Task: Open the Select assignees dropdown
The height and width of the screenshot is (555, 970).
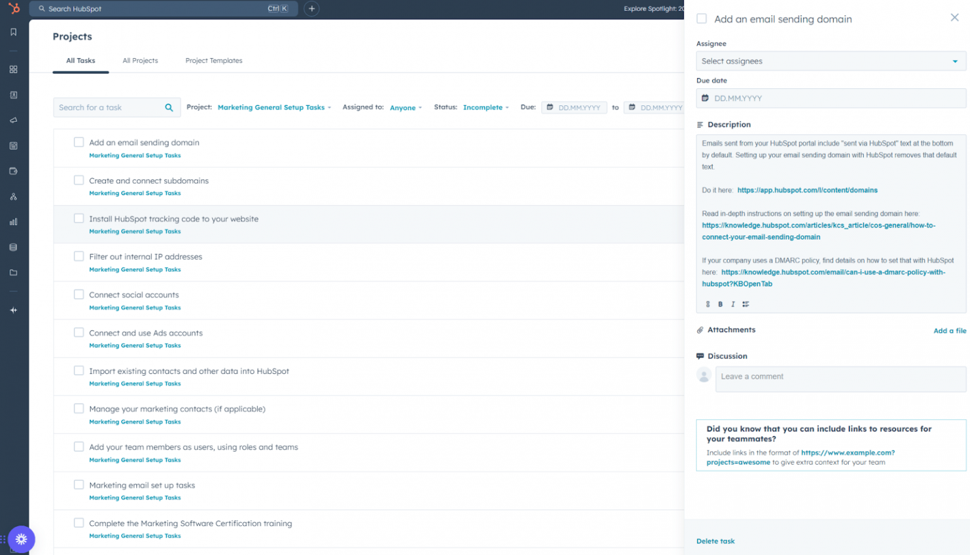Action: click(829, 61)
